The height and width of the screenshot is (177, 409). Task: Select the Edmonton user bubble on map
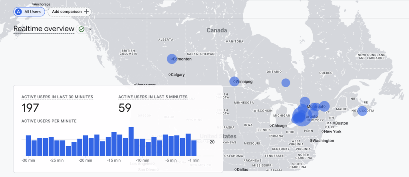(171, 59)
